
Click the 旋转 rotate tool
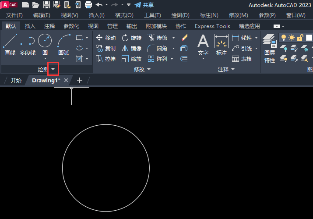click(132, 38)
